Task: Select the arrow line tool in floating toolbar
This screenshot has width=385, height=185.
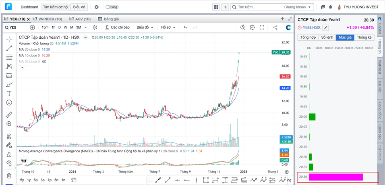Action: coord(158,180)
